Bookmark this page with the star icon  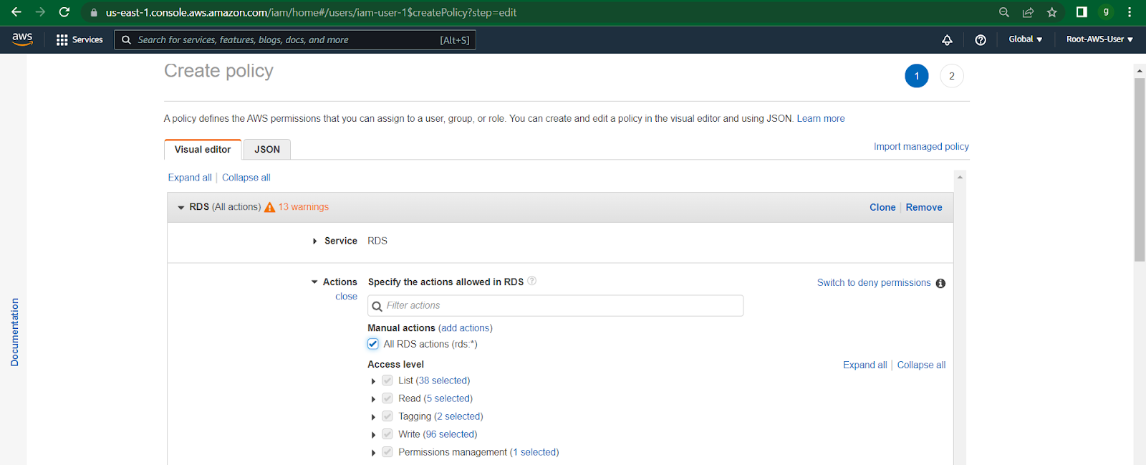(1051, 12)
